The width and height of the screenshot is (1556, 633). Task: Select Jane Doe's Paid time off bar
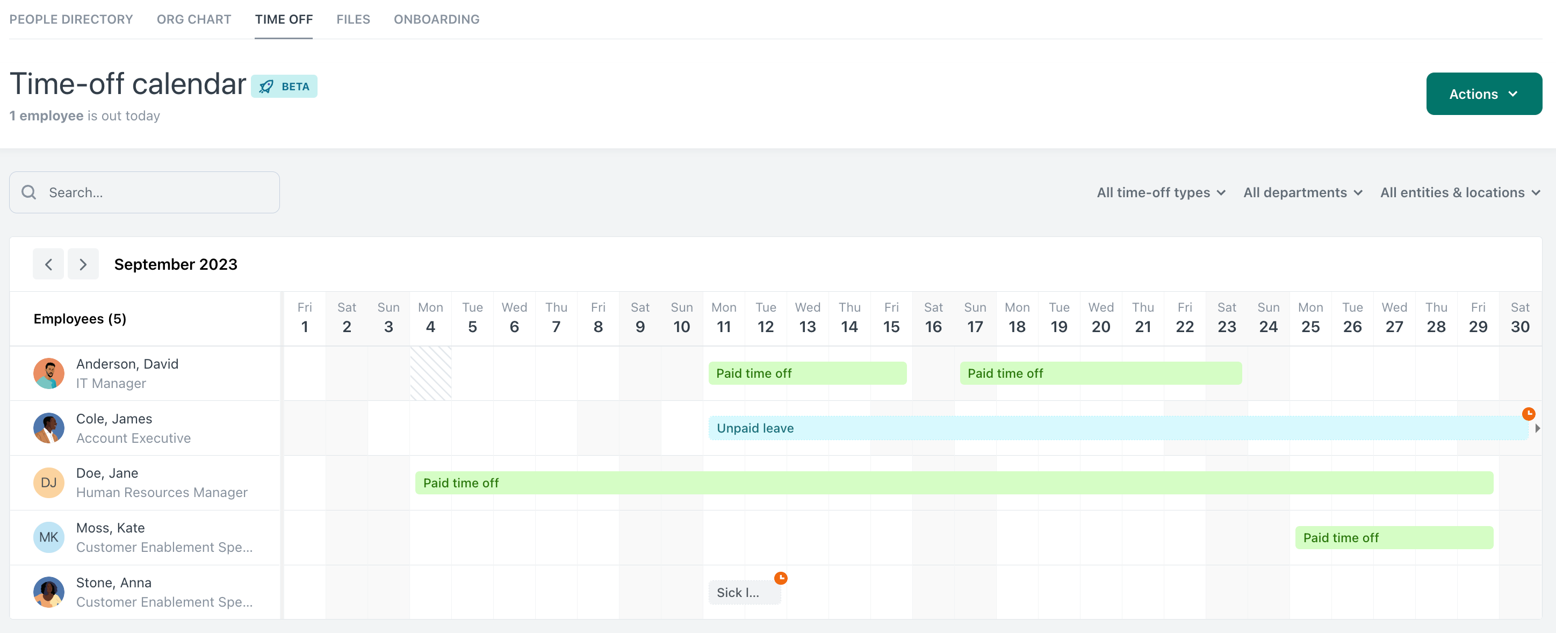(785, 483)
